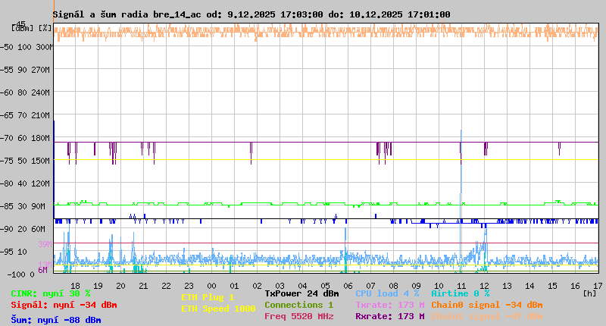Click the Txrate 173 M legend label
The width and height of the screenshot is (606, 326).
pos(390,305)
